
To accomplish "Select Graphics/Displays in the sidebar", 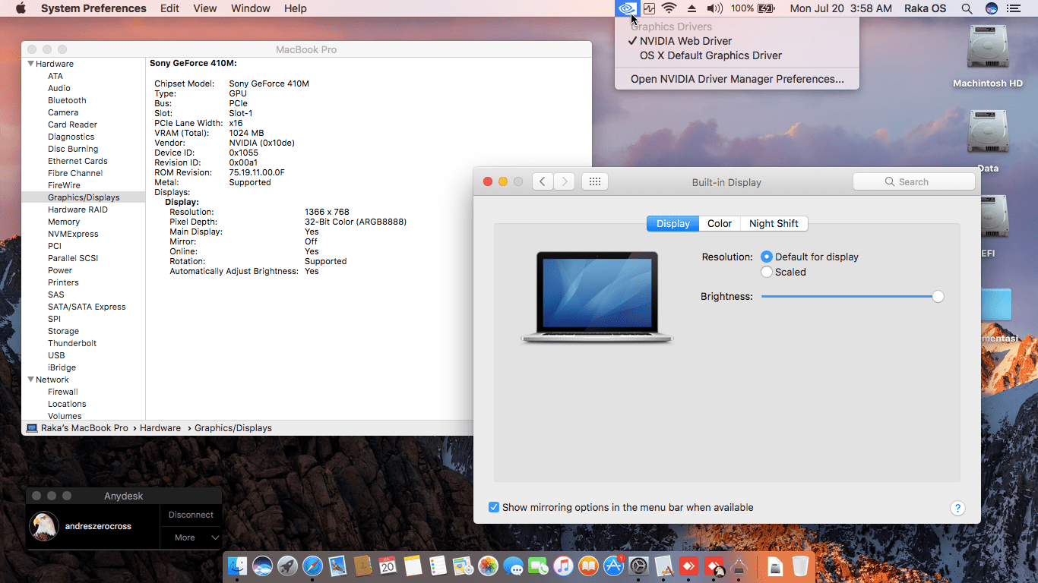I will point(84,197).
